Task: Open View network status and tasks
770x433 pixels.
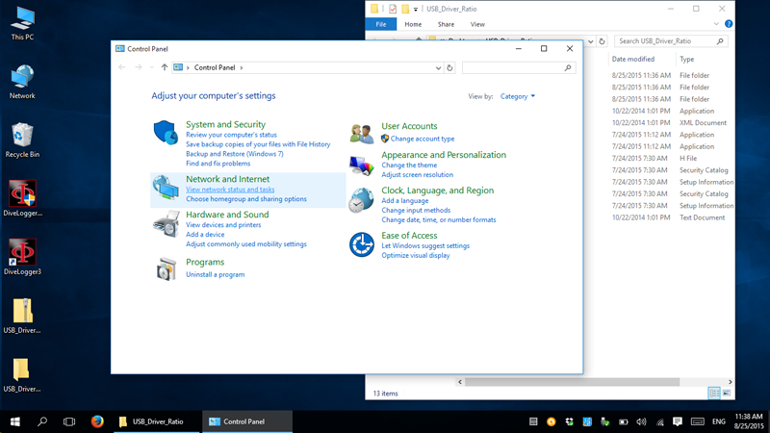Action: [x=230, y=190]
